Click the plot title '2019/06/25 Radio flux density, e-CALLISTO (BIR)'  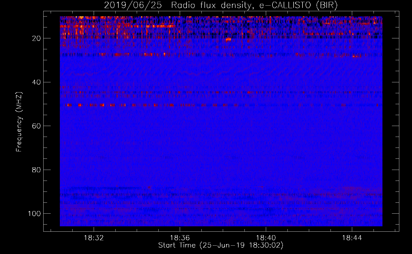pyautogui.click(x=221, y=5)
